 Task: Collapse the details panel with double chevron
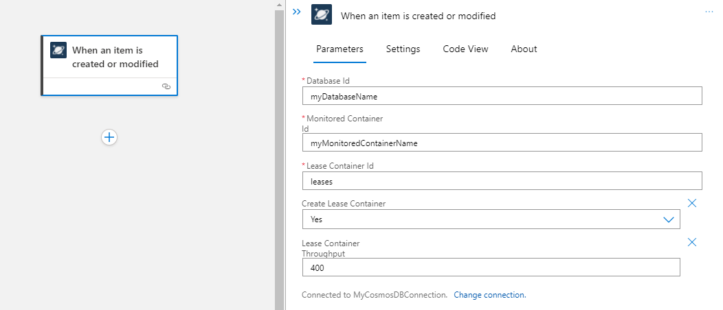[297, 12]
